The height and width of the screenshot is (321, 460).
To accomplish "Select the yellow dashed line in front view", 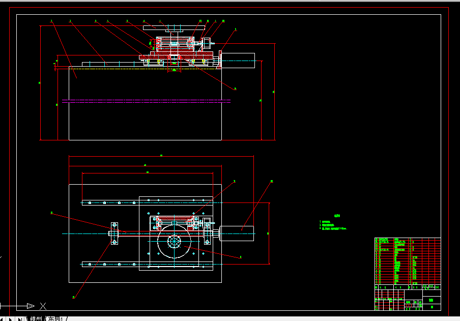I will [x=145, y=69].
